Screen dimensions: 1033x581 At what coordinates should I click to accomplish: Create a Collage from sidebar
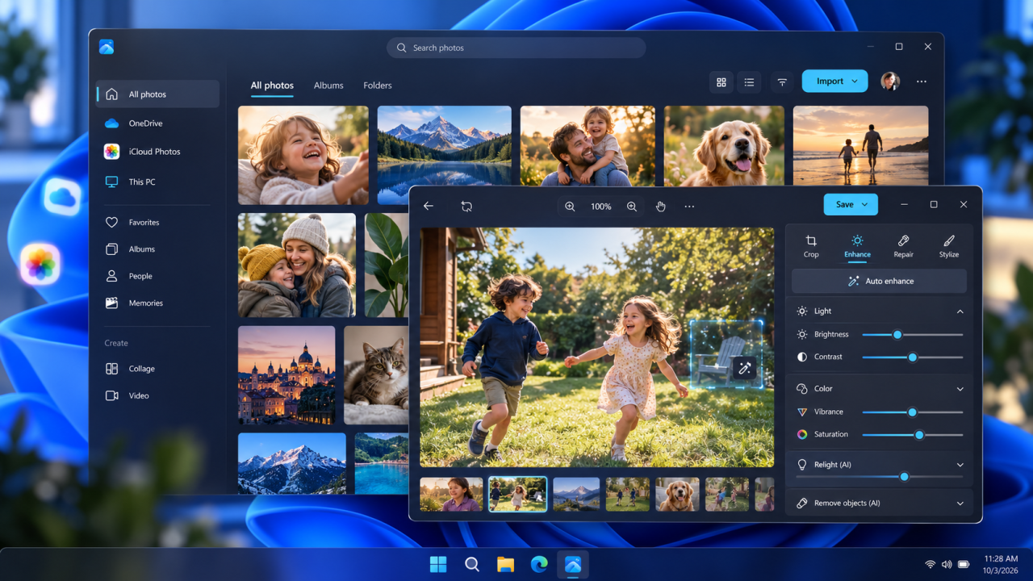pos(158,369)
